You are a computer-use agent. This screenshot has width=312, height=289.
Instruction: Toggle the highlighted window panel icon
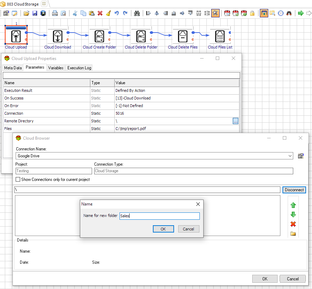point(264,13)
